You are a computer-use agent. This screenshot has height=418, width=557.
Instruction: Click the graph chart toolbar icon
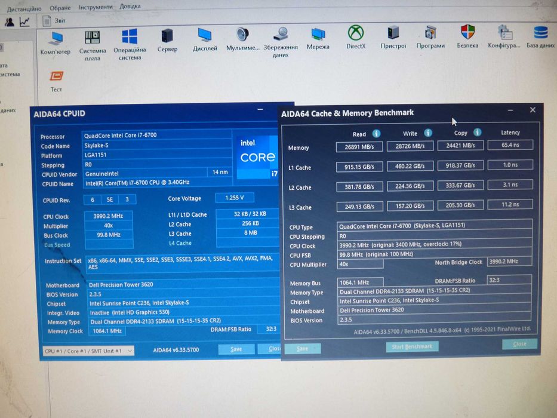[x=25, y=21]
